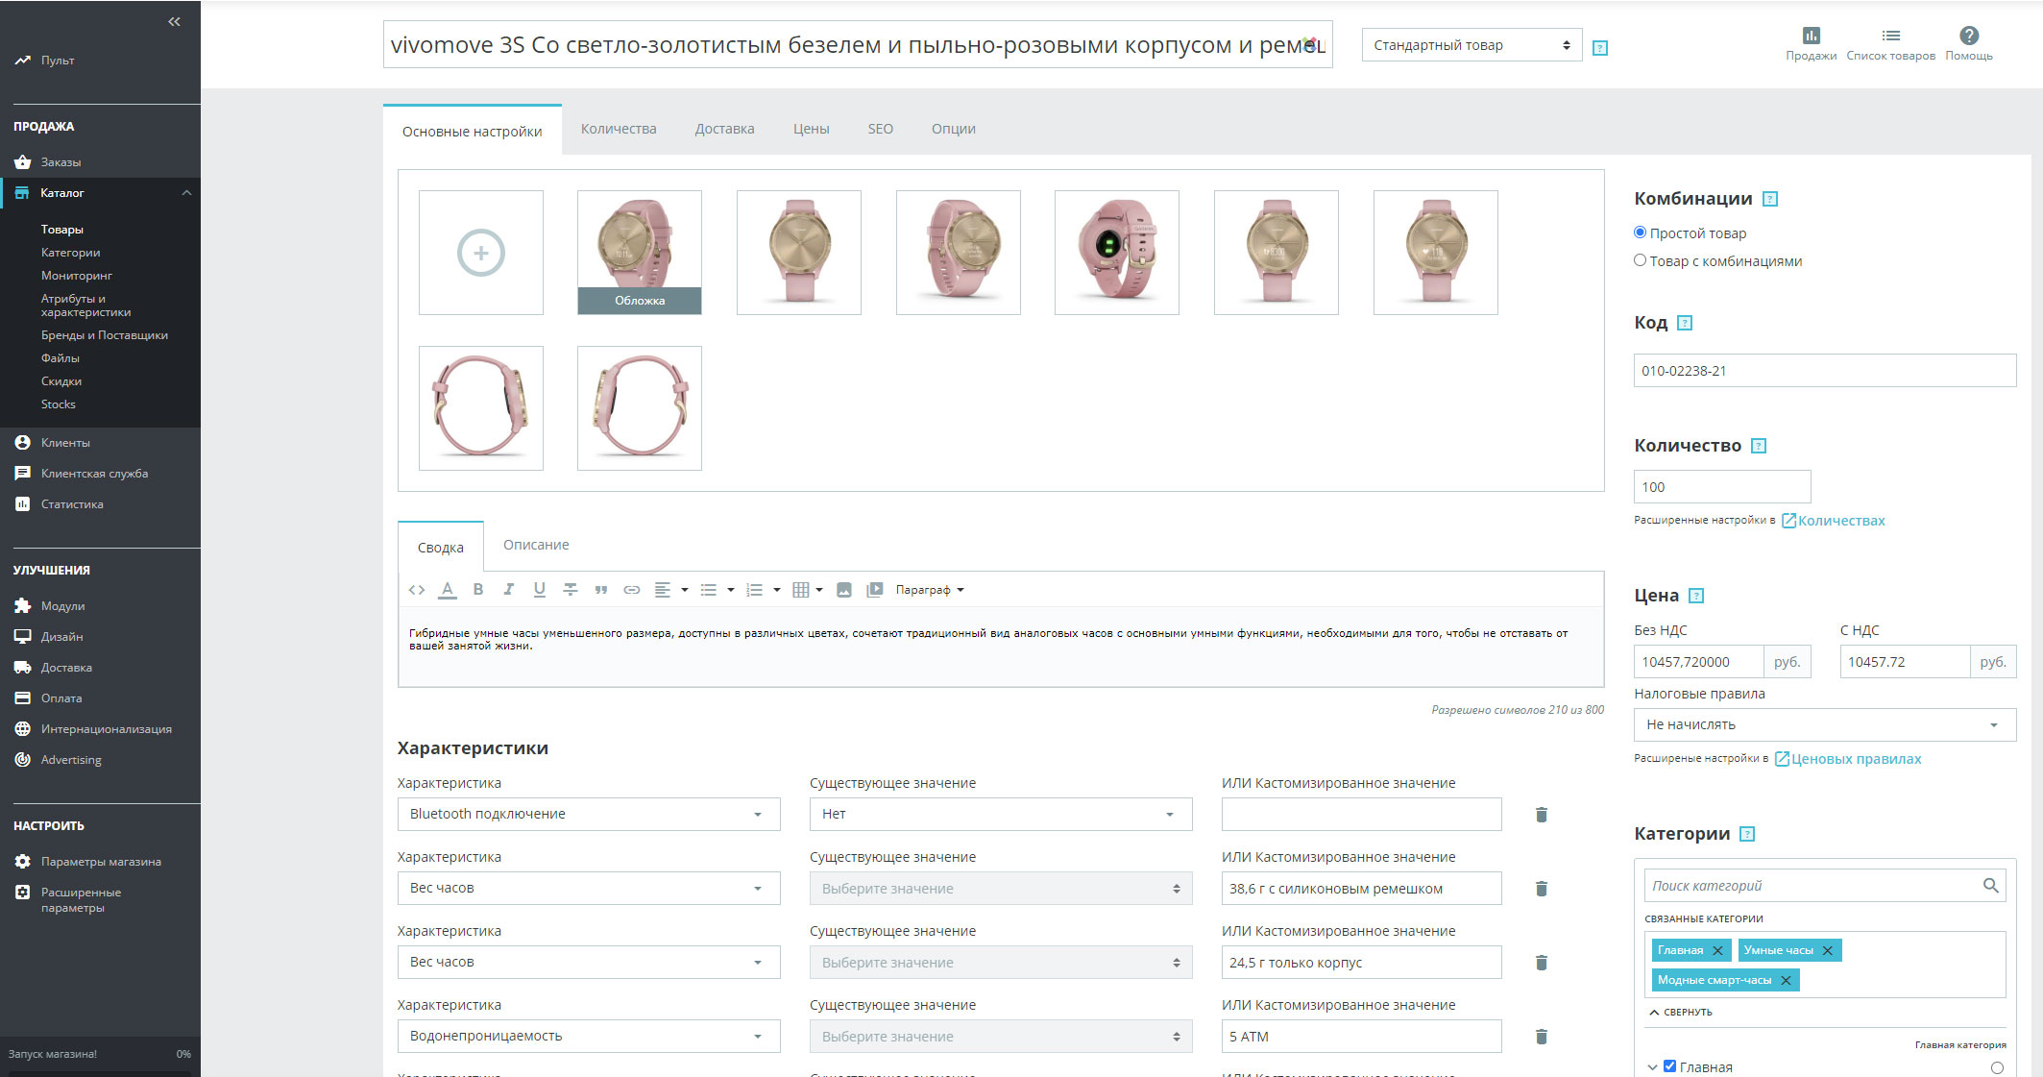Screen dimensions: 2043x1077
Task: Delete the Водонепроницаемость feature row
Action: click(x=1542, y=1037)
